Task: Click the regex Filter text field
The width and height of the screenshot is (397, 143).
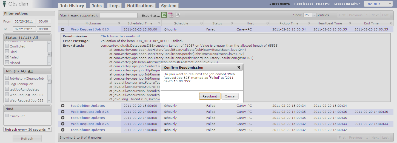Action: (119, 15)
